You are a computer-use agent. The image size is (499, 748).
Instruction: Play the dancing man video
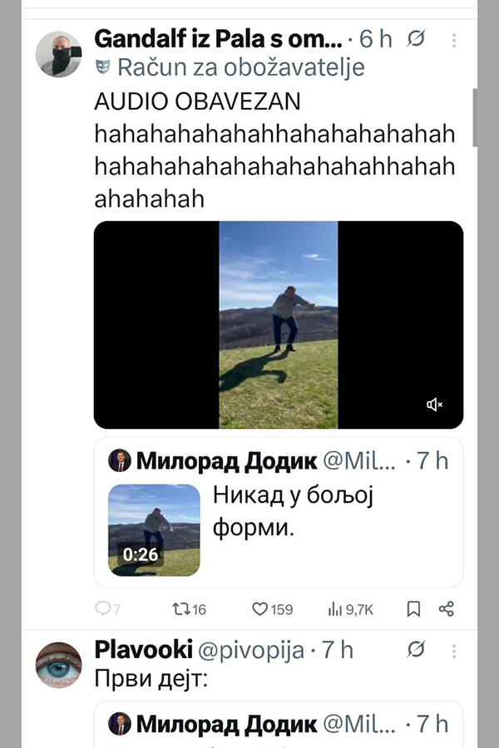(x=279, y=325)
